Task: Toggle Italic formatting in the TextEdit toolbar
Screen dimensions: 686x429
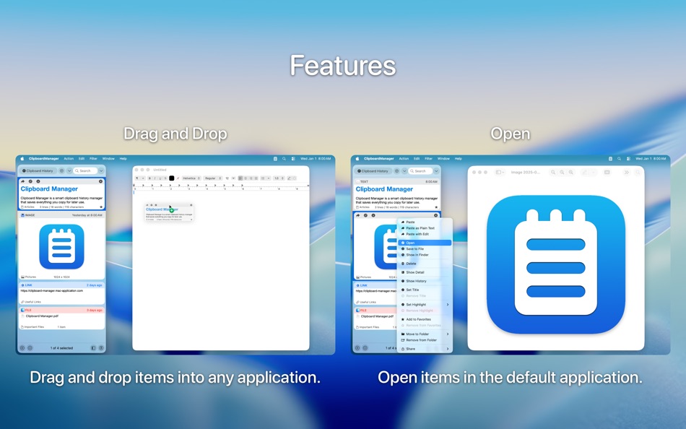Action: [154, 177]
